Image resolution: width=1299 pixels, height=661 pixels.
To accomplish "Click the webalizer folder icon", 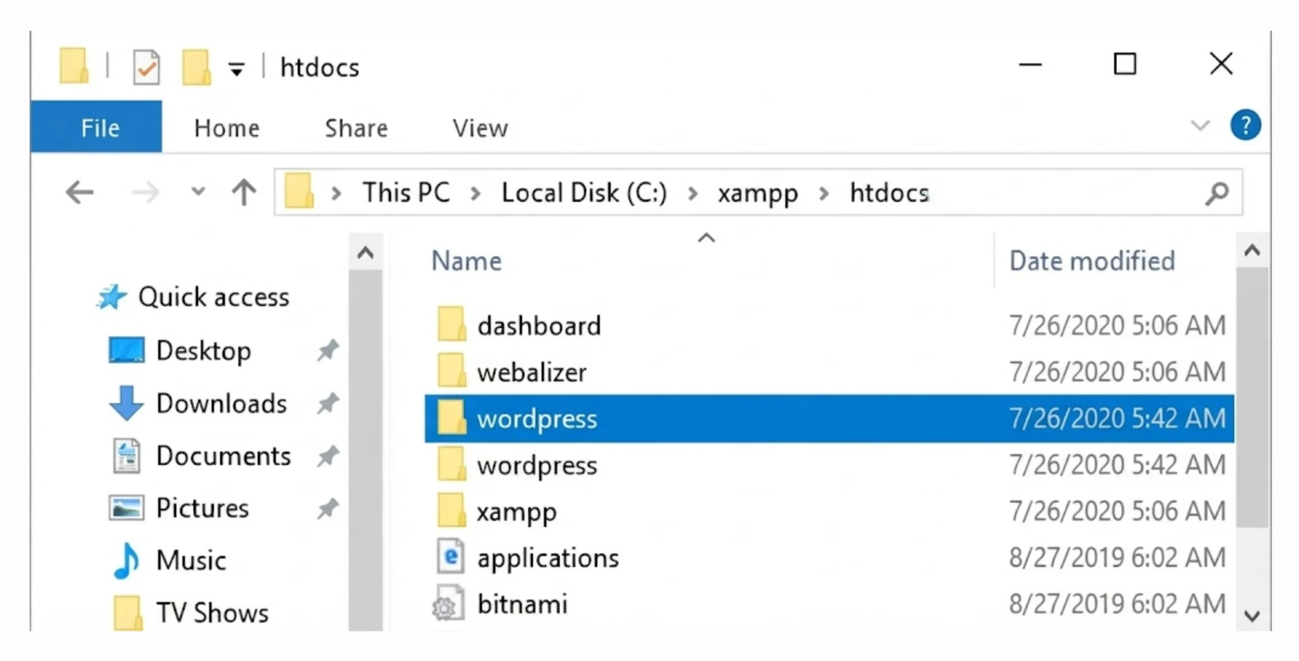I will coord(451,370).
